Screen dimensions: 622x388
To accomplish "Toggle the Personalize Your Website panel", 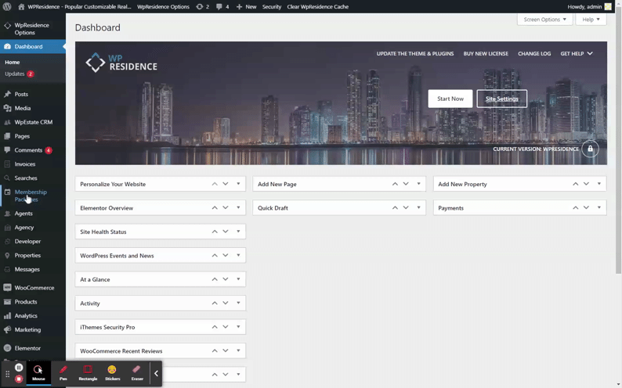I will [x=238, y=184].
